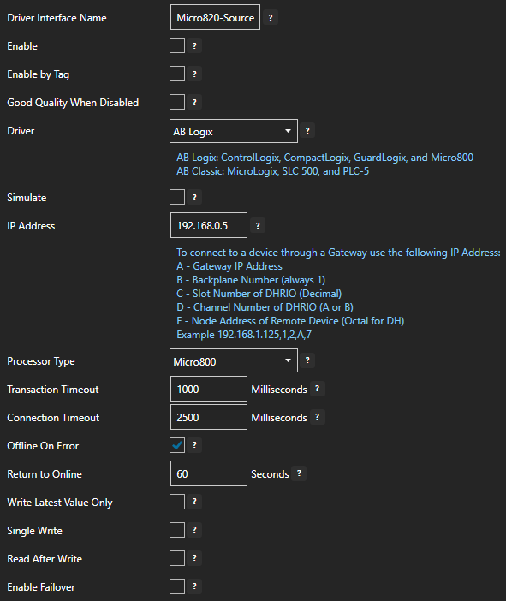Open the IP Address help icon

tap(258, 226)
